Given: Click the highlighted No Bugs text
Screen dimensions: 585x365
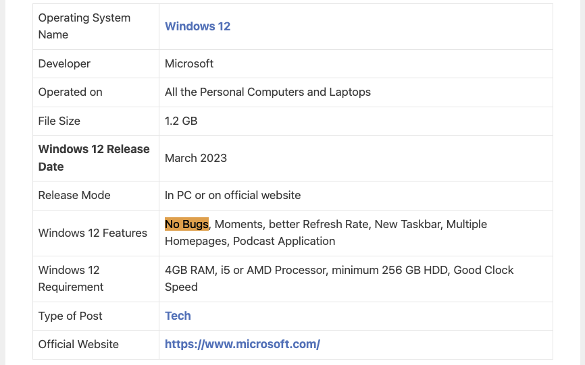Looking at the screenshot, I should 186,224.
